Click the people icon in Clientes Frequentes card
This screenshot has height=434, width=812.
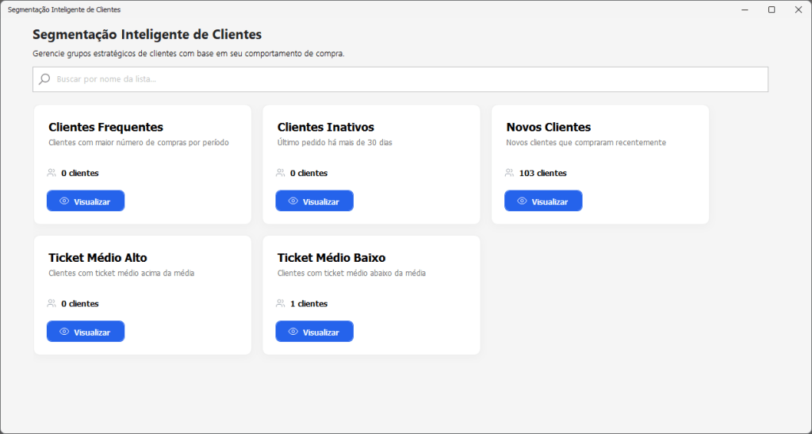tap(52, 173)
